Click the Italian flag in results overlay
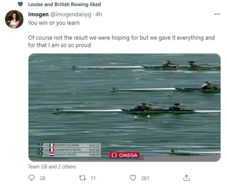The width and height of the screenshot is (227, 184). pyautogui.click(x=52, y=145)
